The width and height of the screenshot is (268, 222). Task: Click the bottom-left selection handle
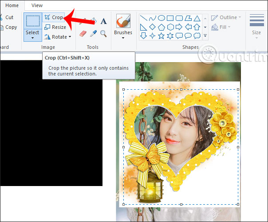click(x=124, y=204)
